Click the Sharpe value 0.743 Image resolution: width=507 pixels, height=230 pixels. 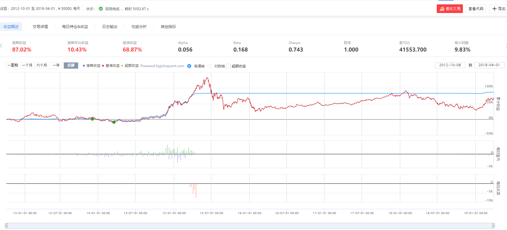296,49
